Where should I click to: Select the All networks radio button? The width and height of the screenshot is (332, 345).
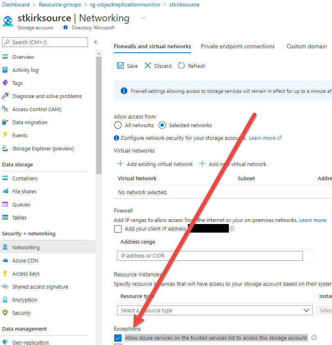click(118, 125)
